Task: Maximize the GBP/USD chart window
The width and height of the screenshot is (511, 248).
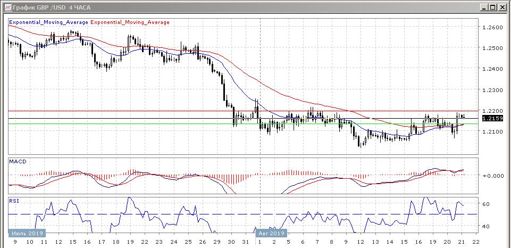Action: [x=493, y=7]
